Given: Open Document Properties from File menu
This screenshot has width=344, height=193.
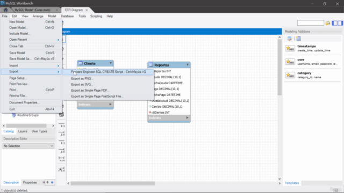Looking at the screenshot, I should coord(31,102).
